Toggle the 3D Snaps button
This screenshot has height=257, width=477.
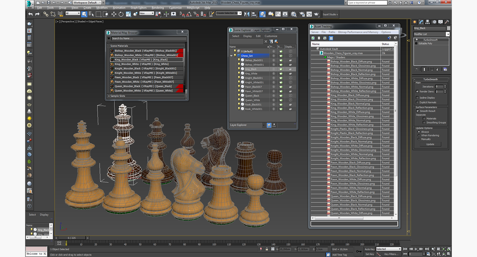(182, 14)
